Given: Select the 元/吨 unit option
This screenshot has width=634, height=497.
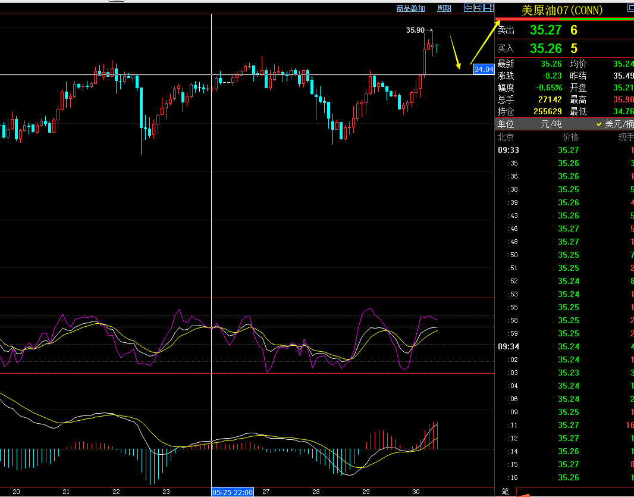Looking at the screenshot, I should click(x=551, y=124).
